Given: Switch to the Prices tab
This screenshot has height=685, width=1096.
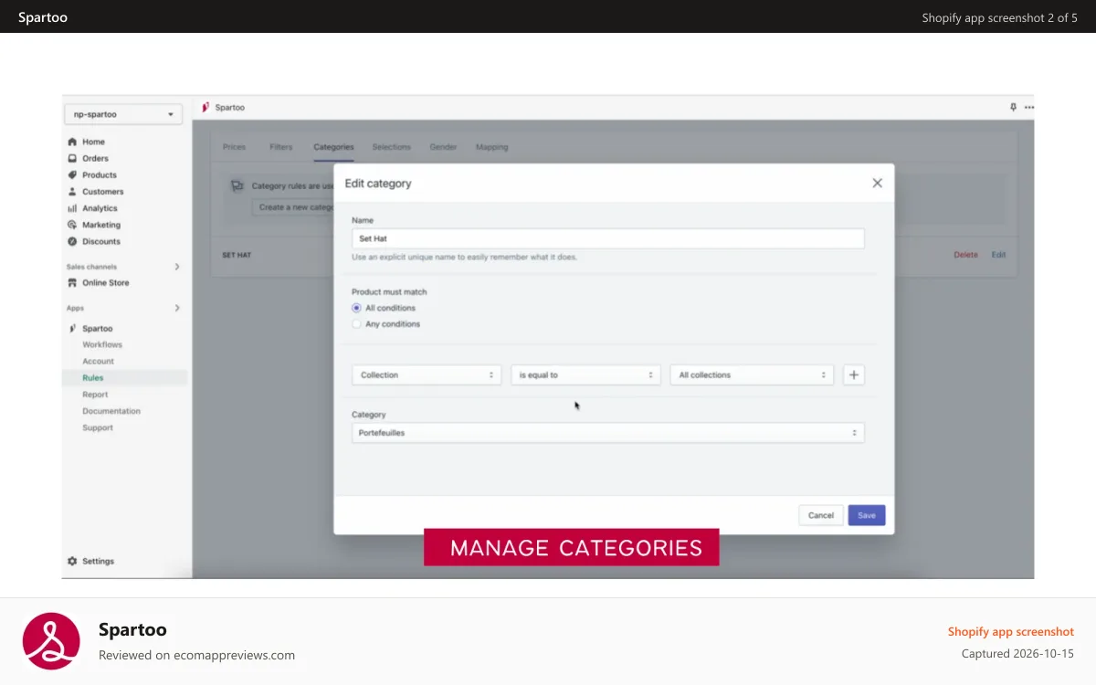Looking at the screenshot, I should click(234, 147).
